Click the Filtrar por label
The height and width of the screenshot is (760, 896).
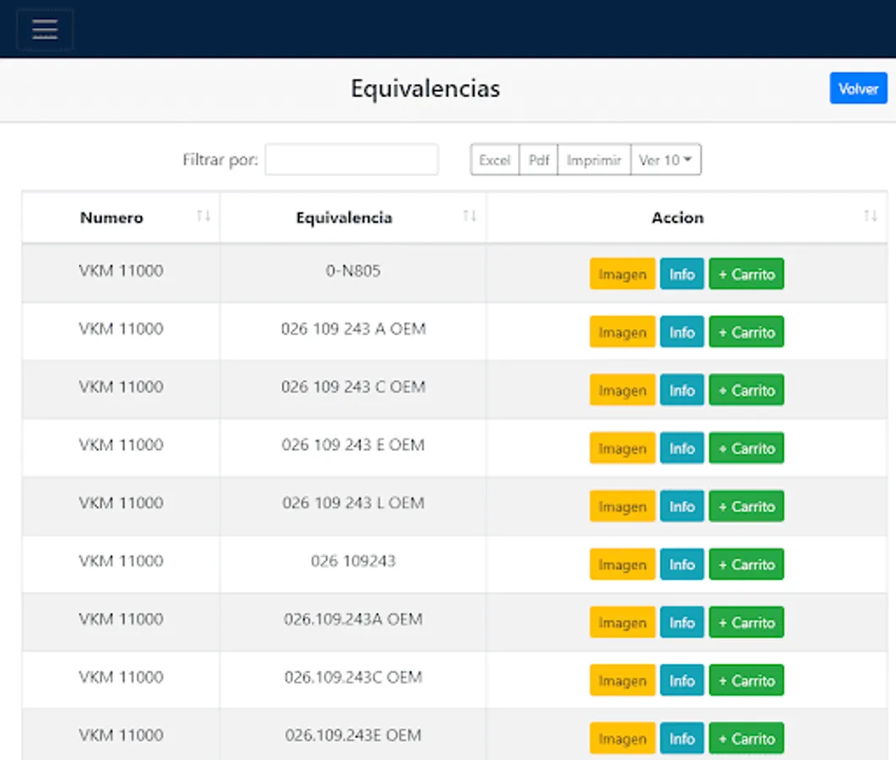click(220, 160)
